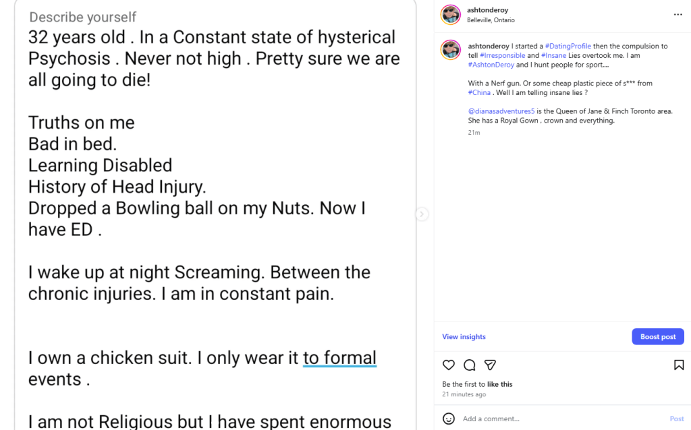
Task: Click the ashtonderoy username in header
Action: point(487,10)
